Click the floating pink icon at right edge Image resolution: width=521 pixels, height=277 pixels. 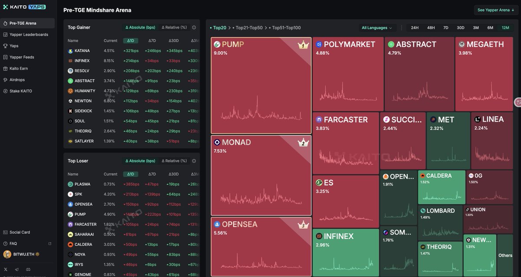click(518, 102)
